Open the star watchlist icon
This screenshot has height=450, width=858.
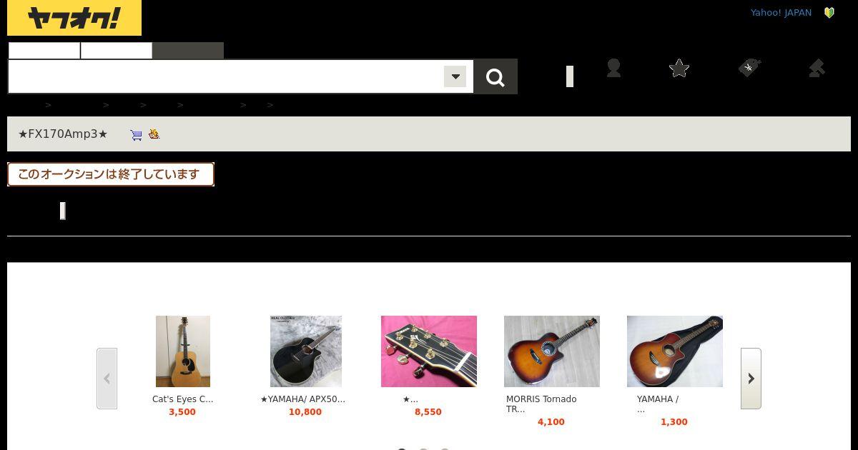(x=679, y=68)
